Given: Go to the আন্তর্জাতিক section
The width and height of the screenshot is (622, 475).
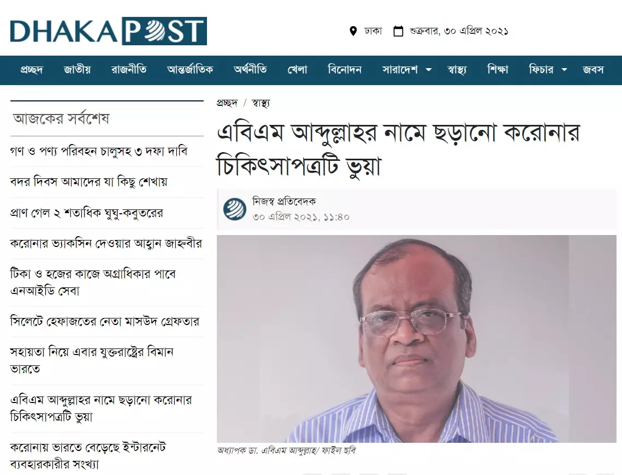Looking at the screenshot, I should [x=190, y=70].
